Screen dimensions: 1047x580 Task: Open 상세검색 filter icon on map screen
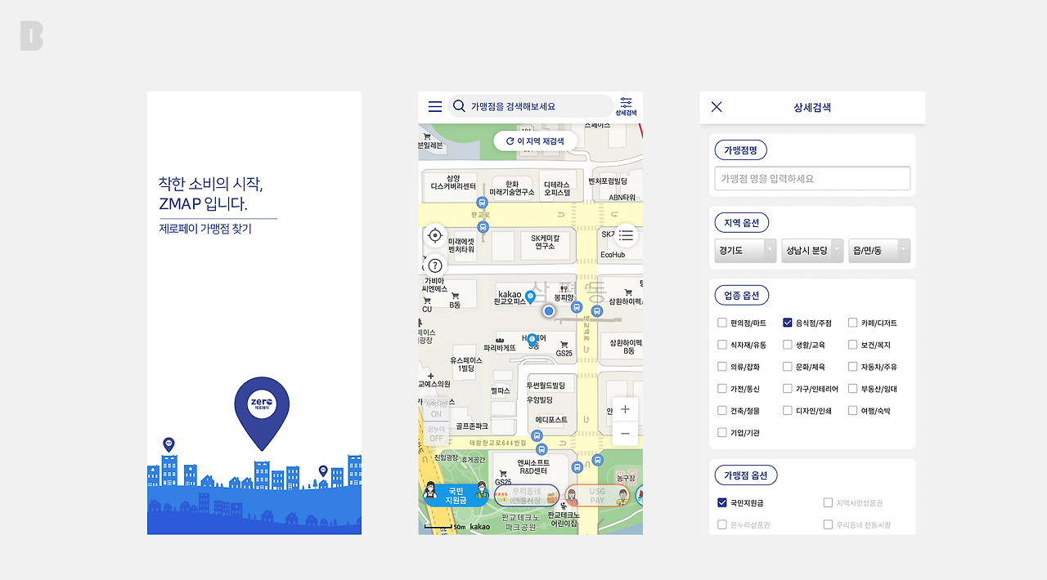pos(626,106)
